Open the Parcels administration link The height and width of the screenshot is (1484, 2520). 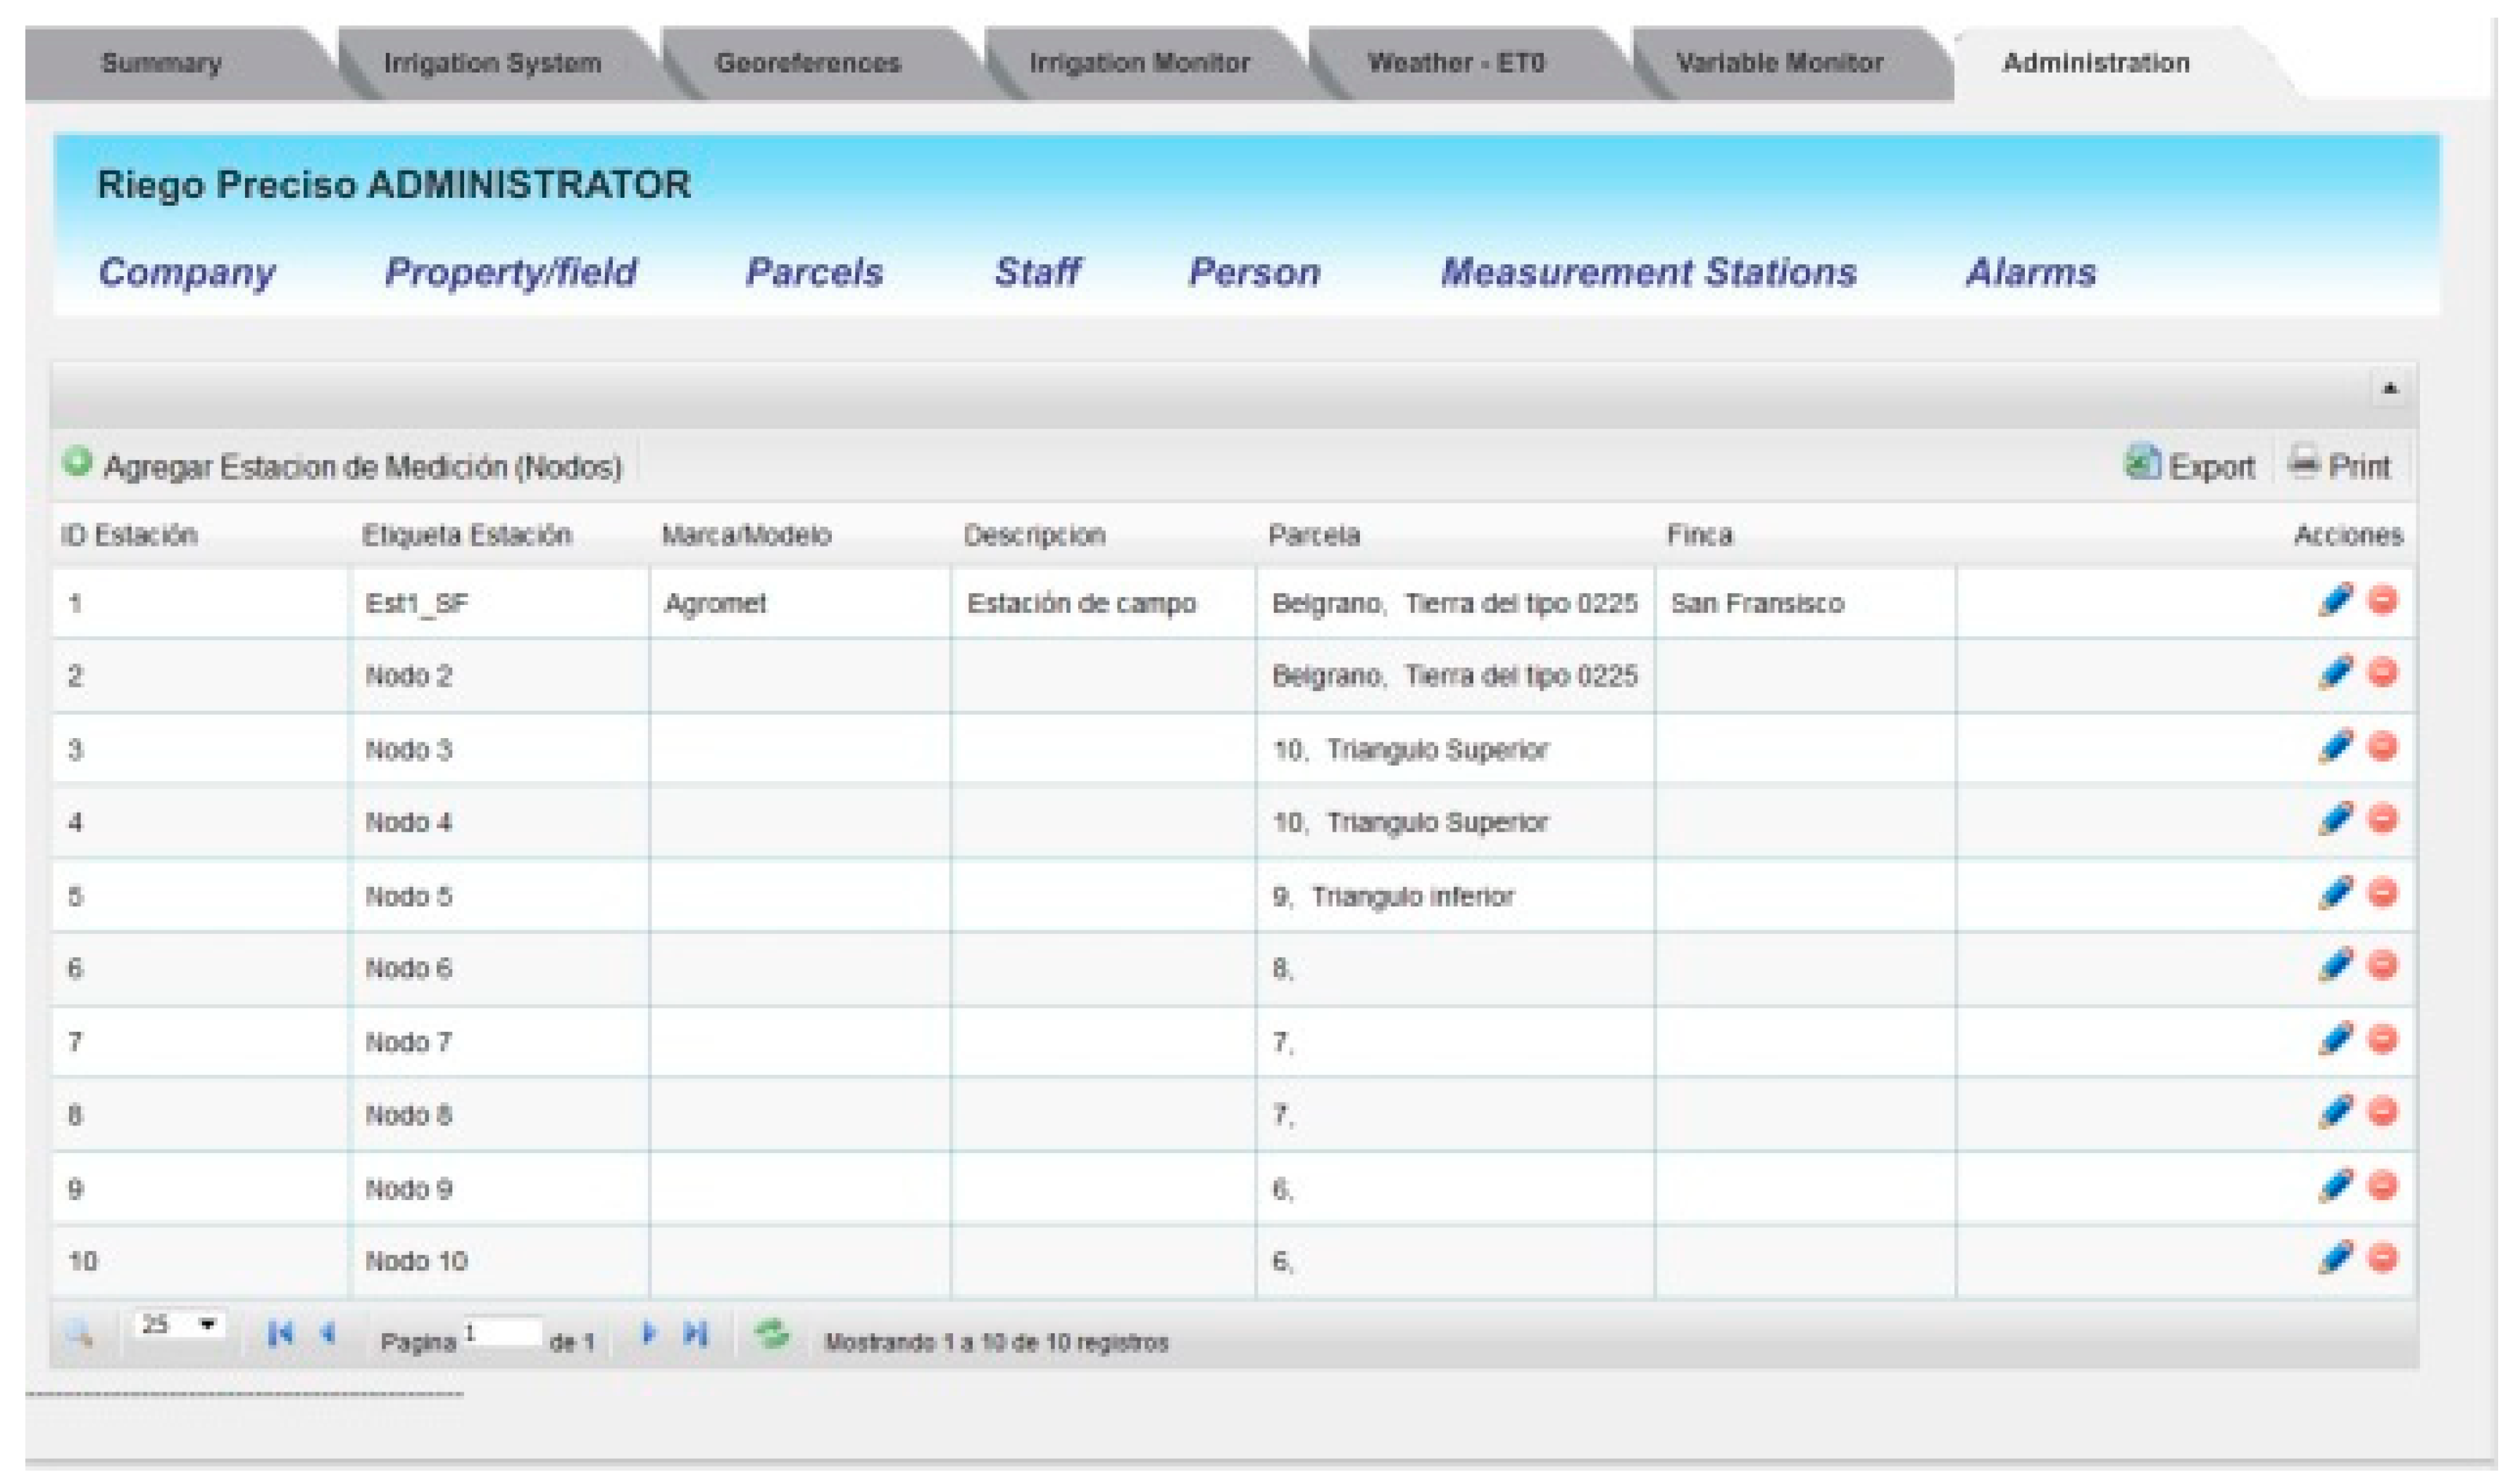coord(814,272)
